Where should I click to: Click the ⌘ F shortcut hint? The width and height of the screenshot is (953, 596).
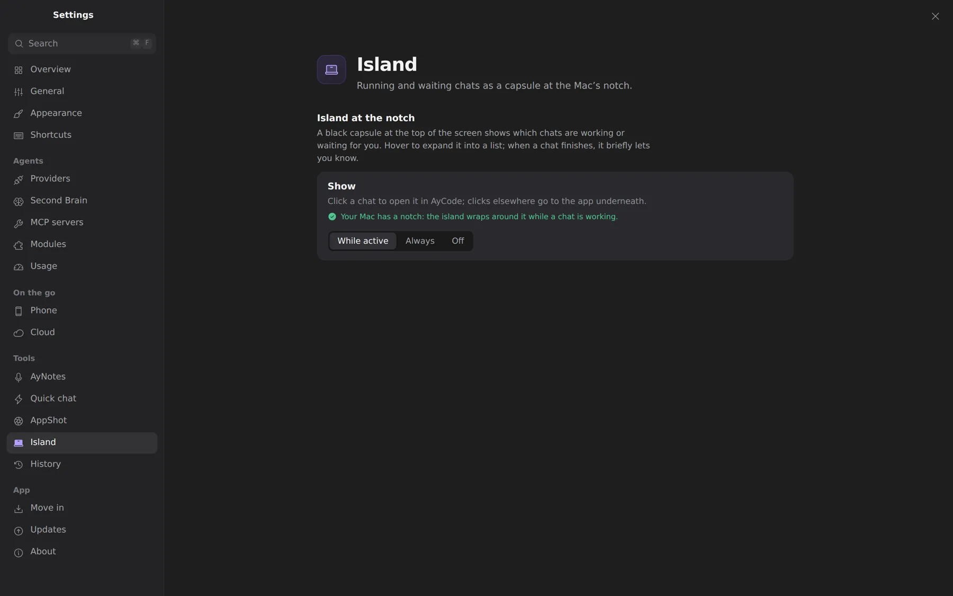pos(141,43)
